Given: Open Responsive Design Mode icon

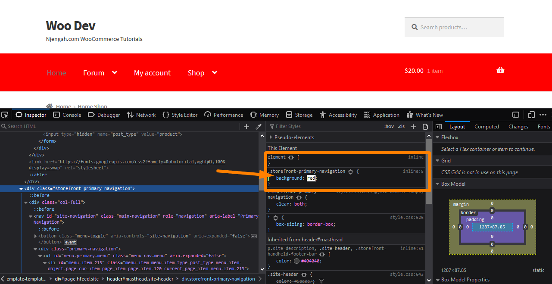Looking at the screenshot, I should coord(531,115).
